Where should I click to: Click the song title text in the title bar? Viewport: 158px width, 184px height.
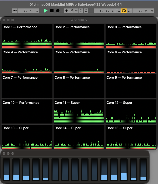click(x=75, y=4)
